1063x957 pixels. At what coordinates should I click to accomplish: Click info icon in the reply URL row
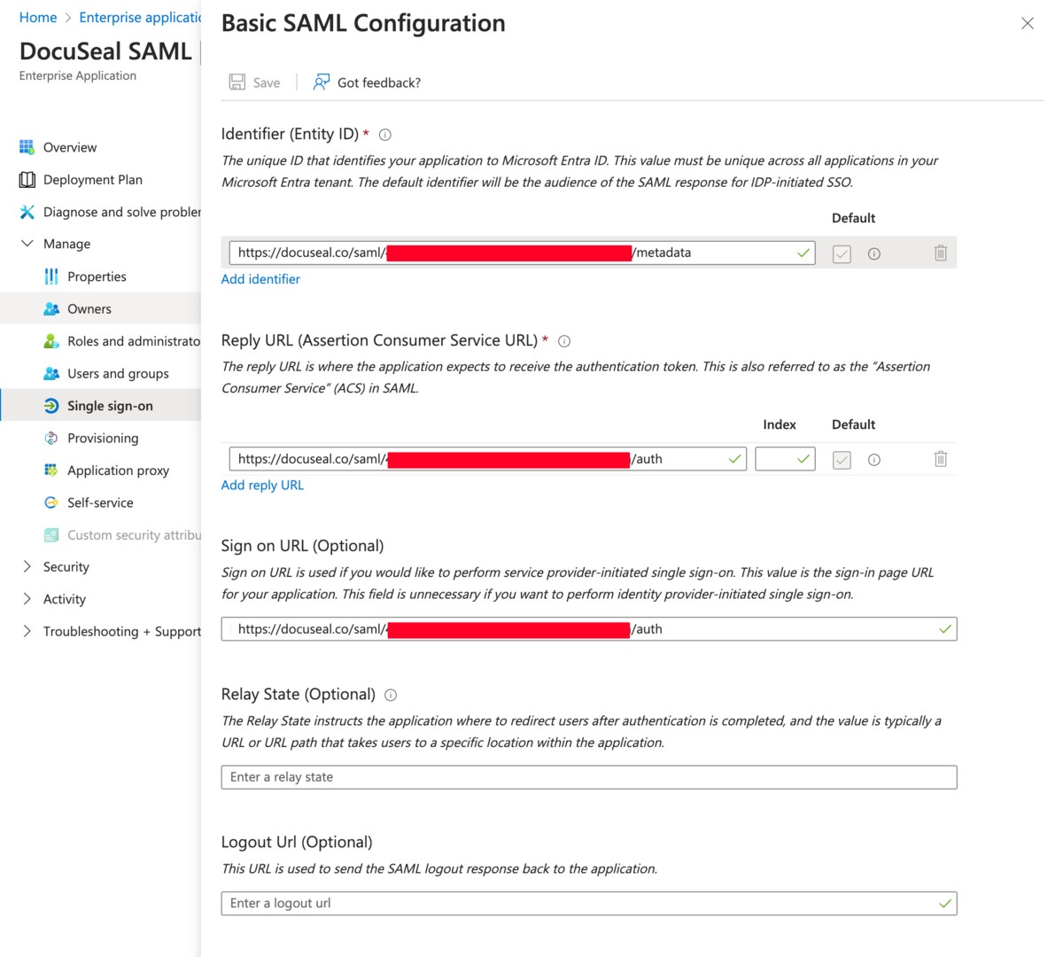click(x=874, y=460)
